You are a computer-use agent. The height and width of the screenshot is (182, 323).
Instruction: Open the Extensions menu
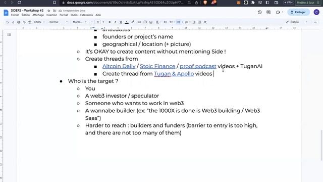pos(86,15)
